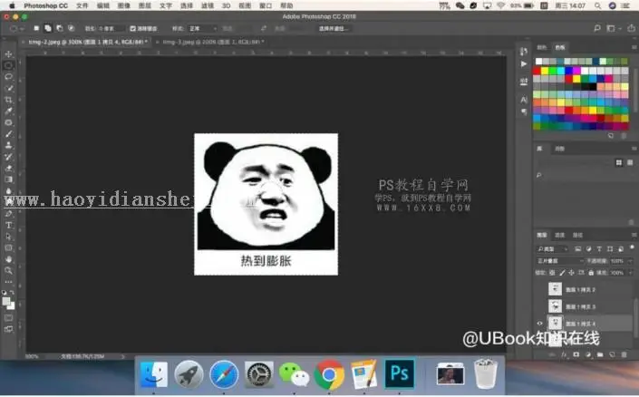Open the workspace switcher dropdown
639x397 pixels.
click(x=613, y=28)
